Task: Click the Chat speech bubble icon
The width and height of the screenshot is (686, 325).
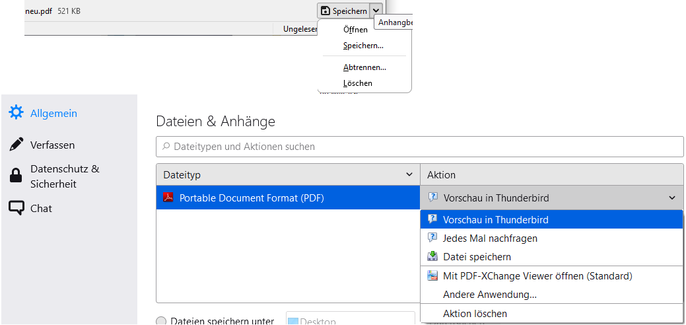Action: (17, 208)
